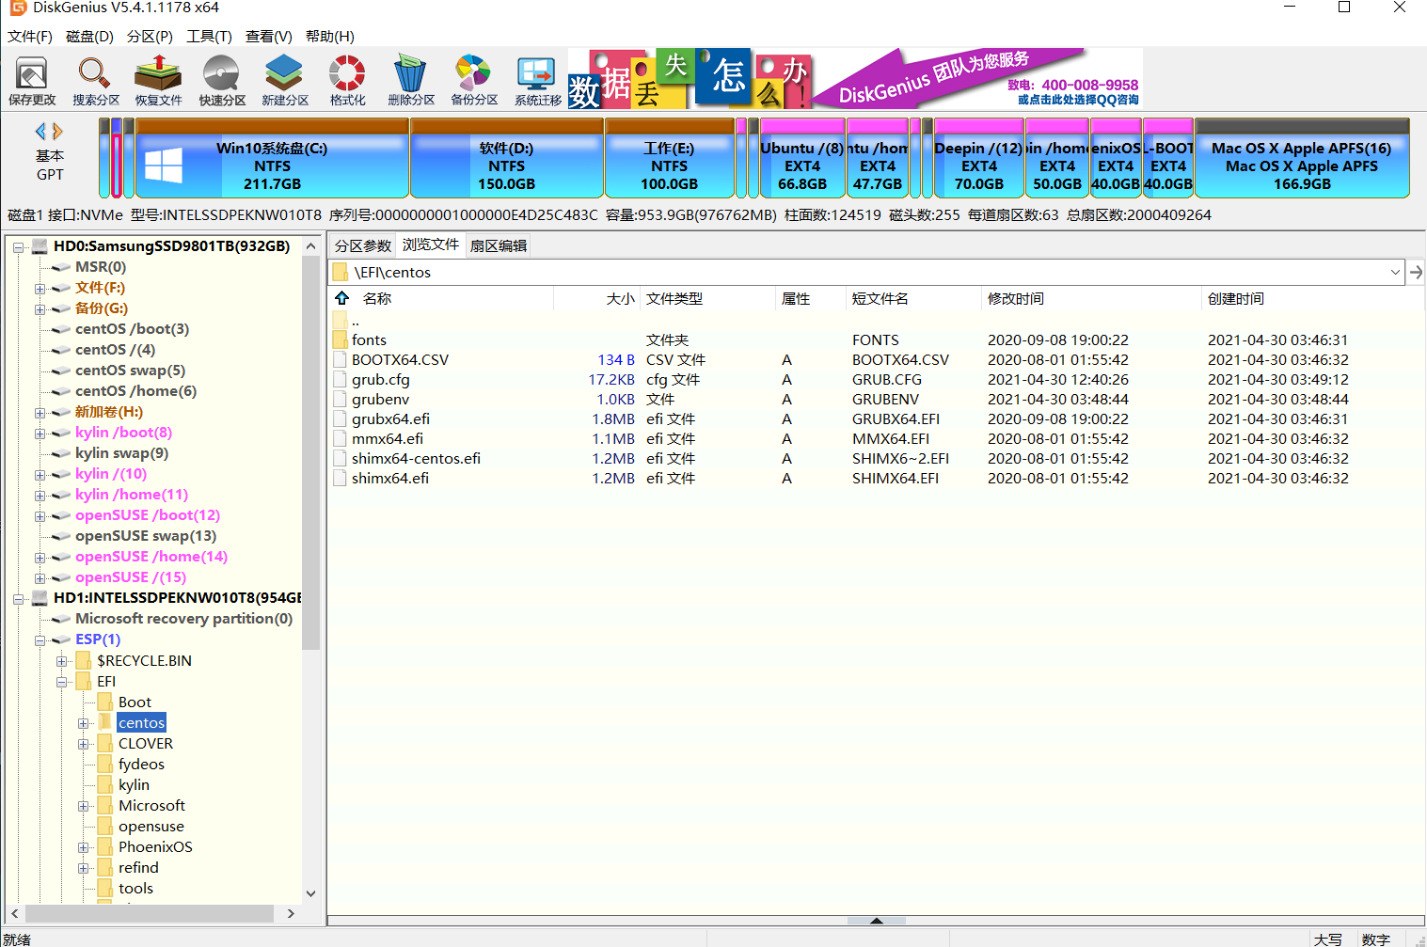1427x947 pixels.
Task: Click the Quick Partition (快速分区) icon
Action: point(222,80)
